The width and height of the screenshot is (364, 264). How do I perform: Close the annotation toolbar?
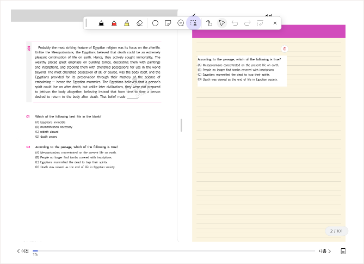click(275, 23)
